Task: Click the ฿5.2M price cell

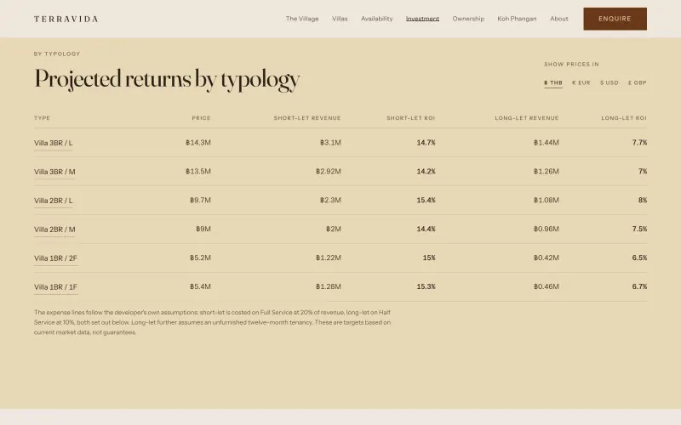Action: [200, 258]
